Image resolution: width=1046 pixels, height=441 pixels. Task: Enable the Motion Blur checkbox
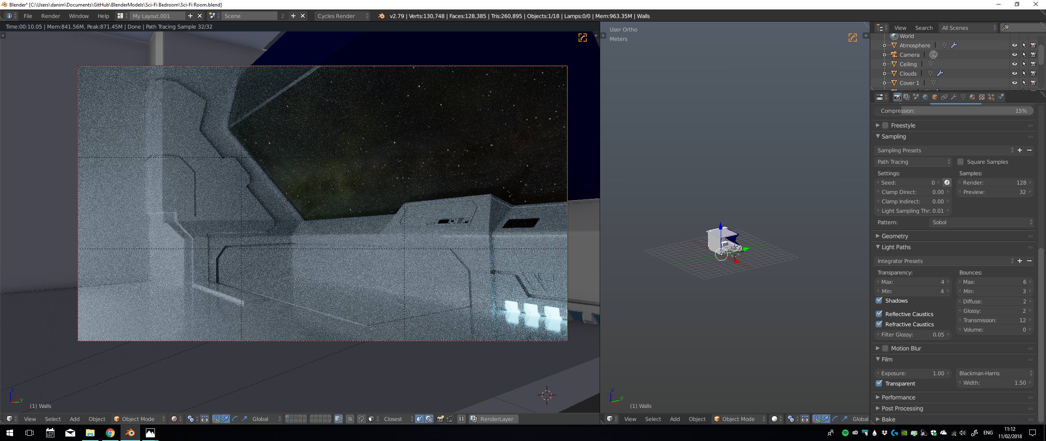[x=885, y=348]
